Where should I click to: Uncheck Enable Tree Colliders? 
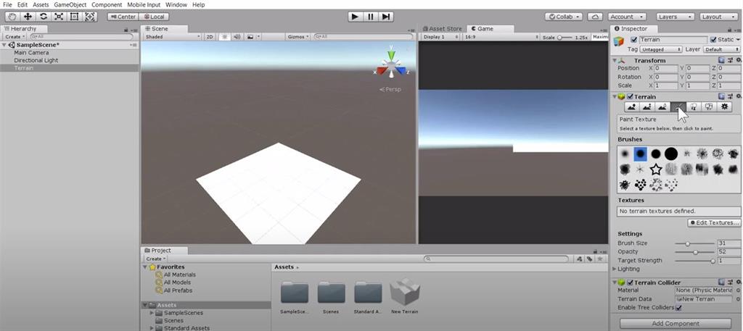click(x=678, y=307)
